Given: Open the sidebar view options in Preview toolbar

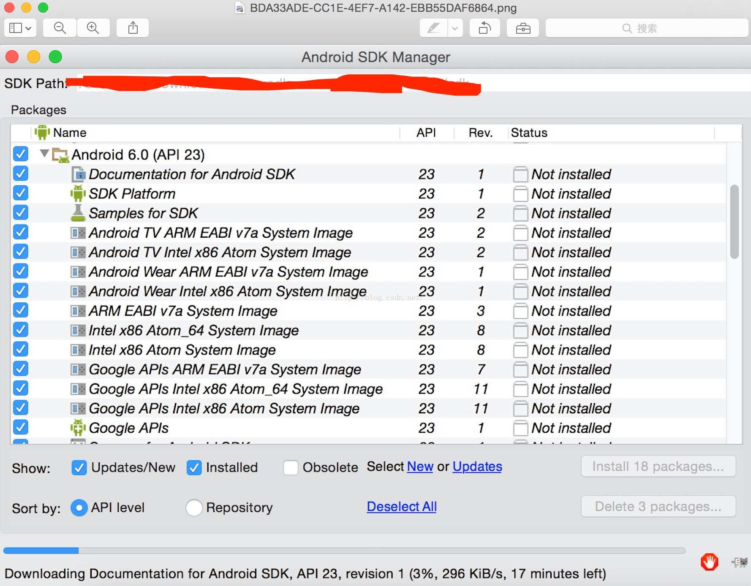Looking at the screenshot, I should (x=20, y=28).
